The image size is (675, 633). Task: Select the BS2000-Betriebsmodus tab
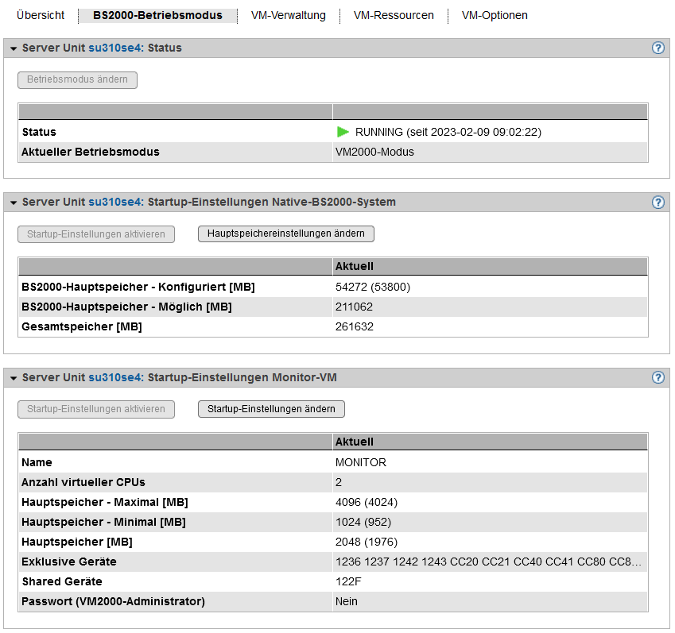157,15
